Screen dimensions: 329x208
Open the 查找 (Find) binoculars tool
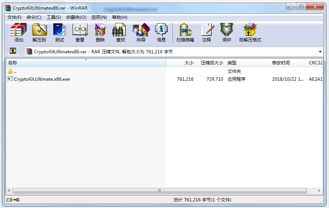pos(120,33)
